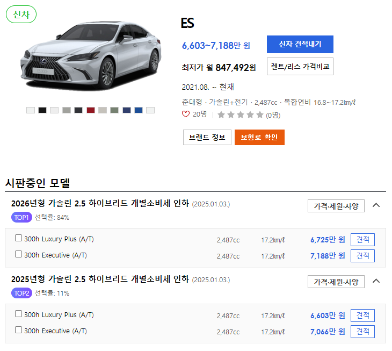Screen dimensions: 392x351
Task: Click the 2021.08. ~ 현재 release period text
Action: tap(208, 87)
